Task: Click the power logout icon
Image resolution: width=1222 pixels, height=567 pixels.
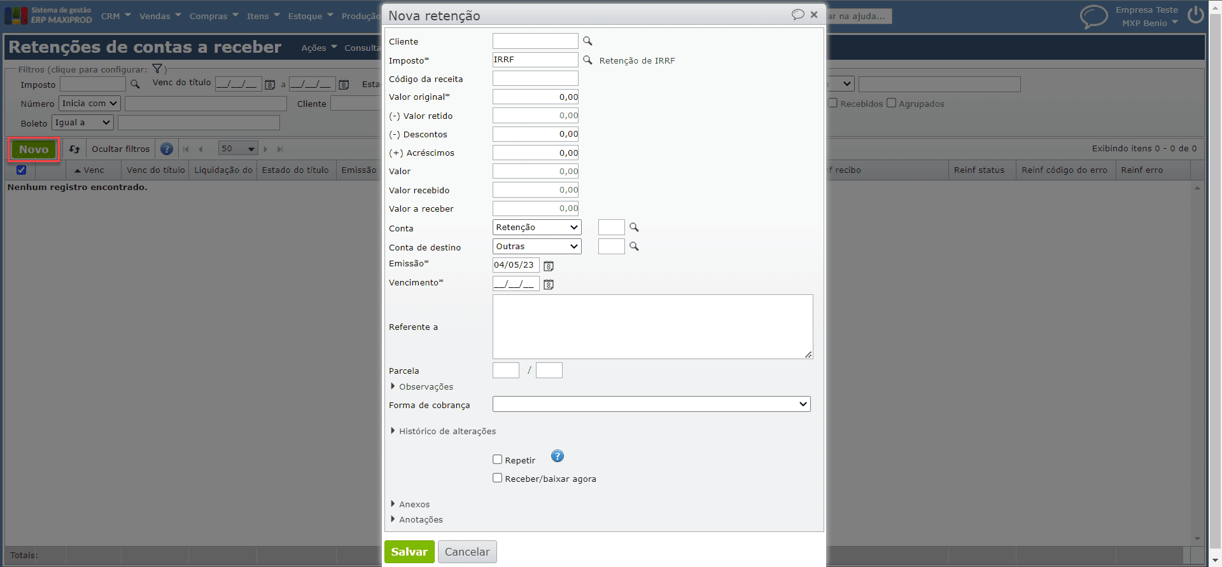Action: coord(1196,15)
